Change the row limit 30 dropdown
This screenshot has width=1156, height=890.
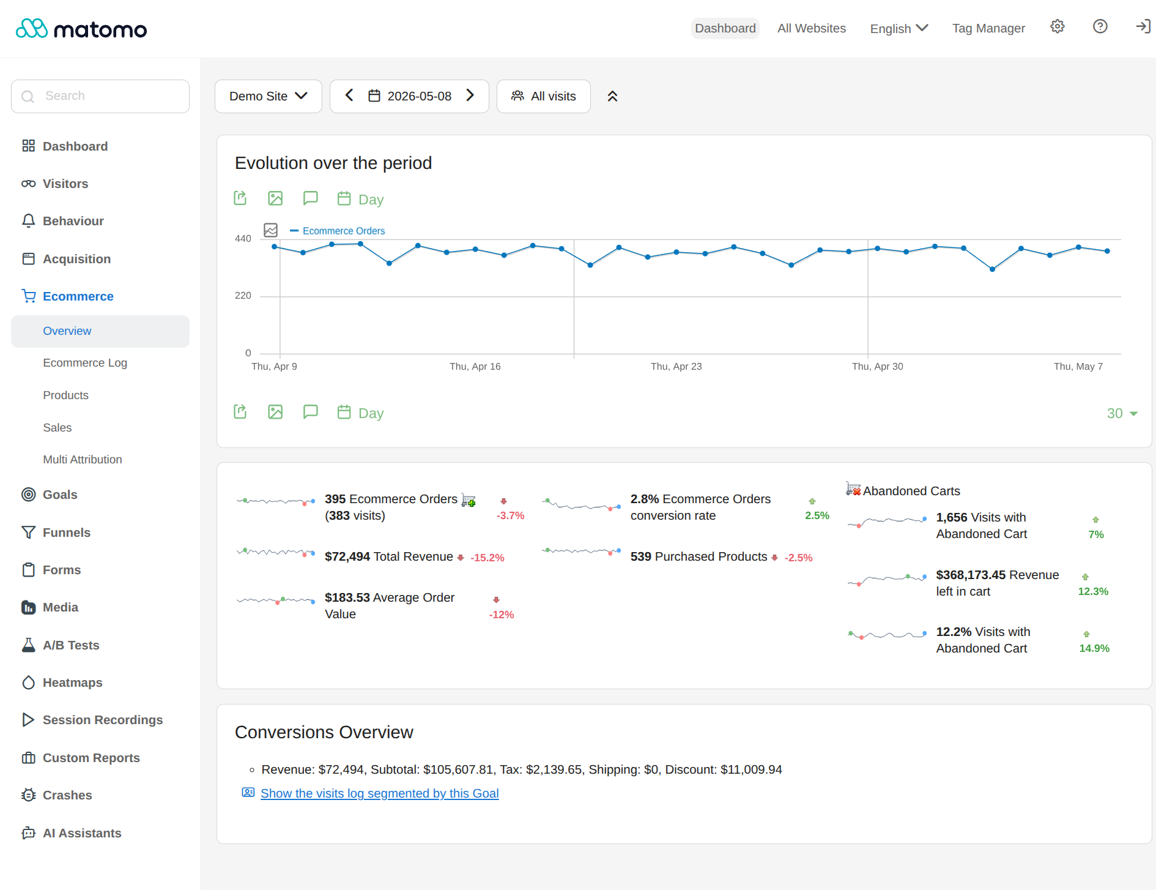(1122, 413)
